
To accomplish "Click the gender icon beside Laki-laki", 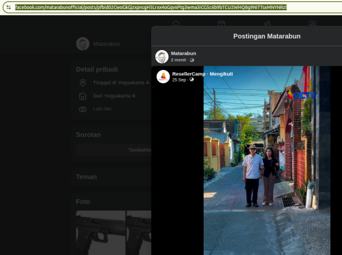I will [x=83, y=109].
